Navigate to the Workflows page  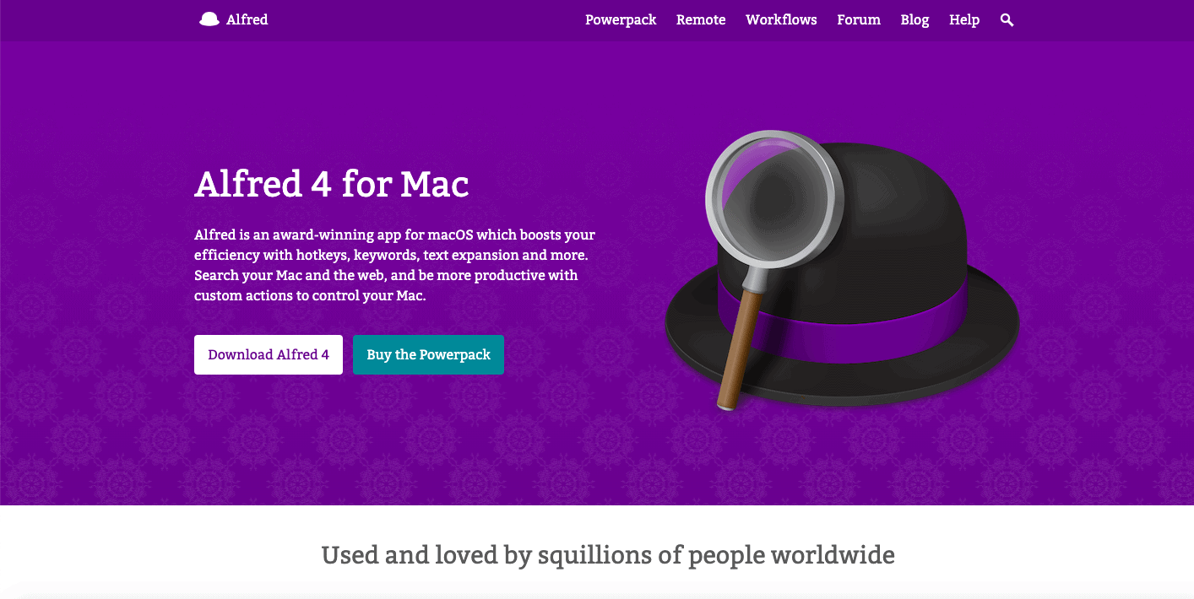(781, 19)
